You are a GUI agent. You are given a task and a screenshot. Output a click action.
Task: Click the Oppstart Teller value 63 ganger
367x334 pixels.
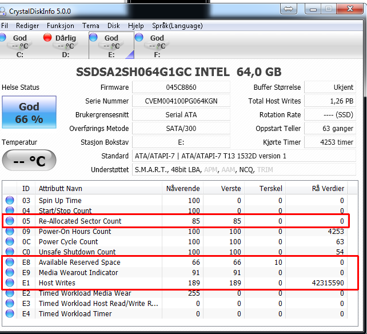click(330, 128)
